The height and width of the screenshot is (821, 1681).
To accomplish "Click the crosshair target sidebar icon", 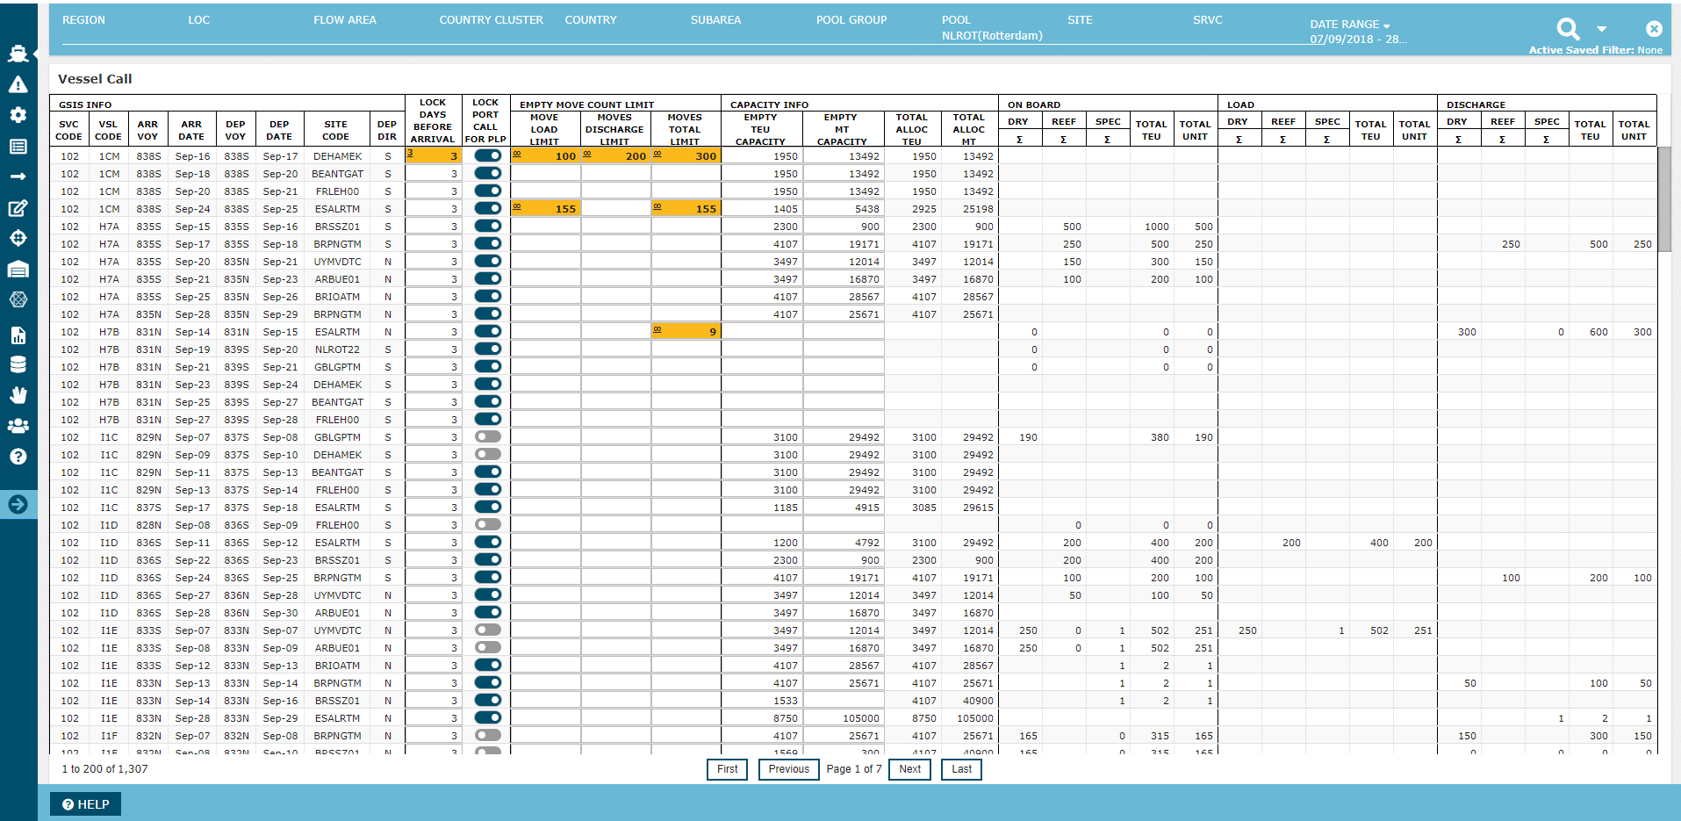I will [x=18, y=238].
